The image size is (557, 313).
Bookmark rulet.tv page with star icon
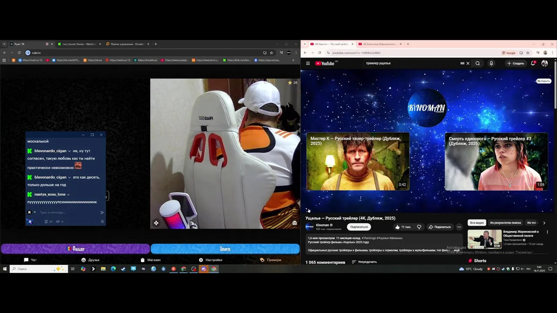[272, 53]
